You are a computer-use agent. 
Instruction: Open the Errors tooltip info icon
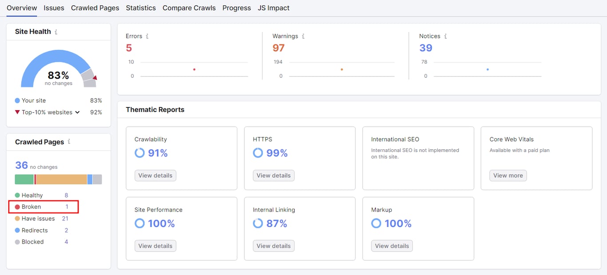[x=147, y=36]
